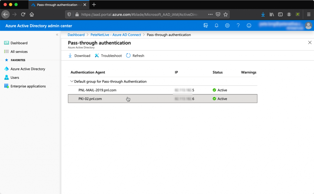Collapse the left navigation with the double-chevron
The height and width of the screenshot is (194, 314).
pos(57,35)
